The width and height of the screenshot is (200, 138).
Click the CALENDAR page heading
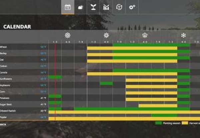tap(17, 27)
